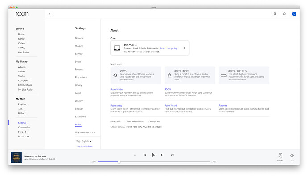Open the play queue icon
The height and width of the screenshot is (176, 308).
click(172, 155)
